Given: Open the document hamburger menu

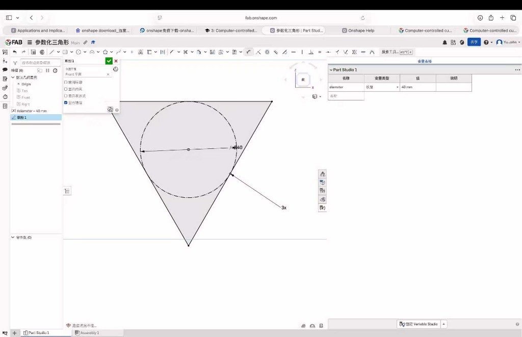Looking at the screenshot, I should (x=30, y=42).
